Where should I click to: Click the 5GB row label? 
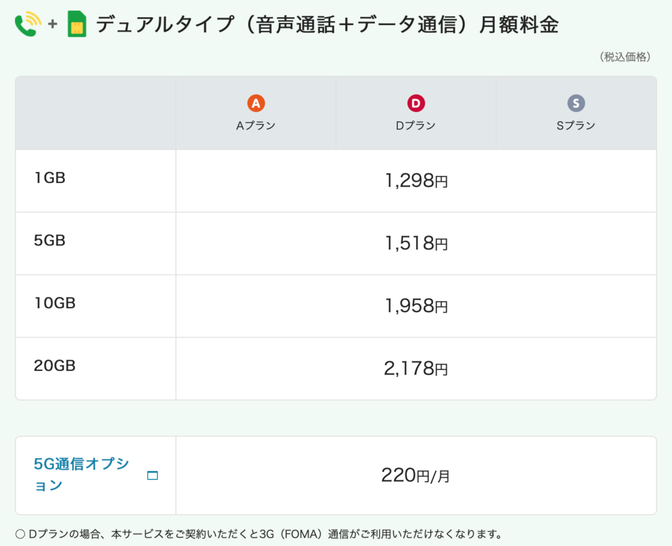(50, 240)
